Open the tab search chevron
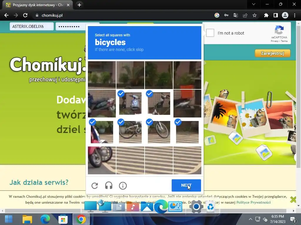The width and height of the screenshot is (301, 225). [254, 4]
